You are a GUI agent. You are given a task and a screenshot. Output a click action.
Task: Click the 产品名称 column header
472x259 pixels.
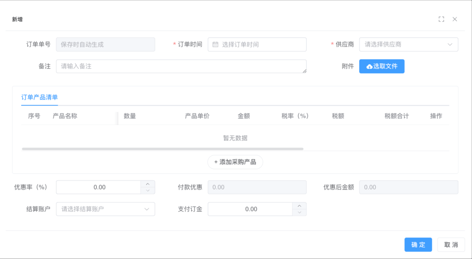point(65,116)
